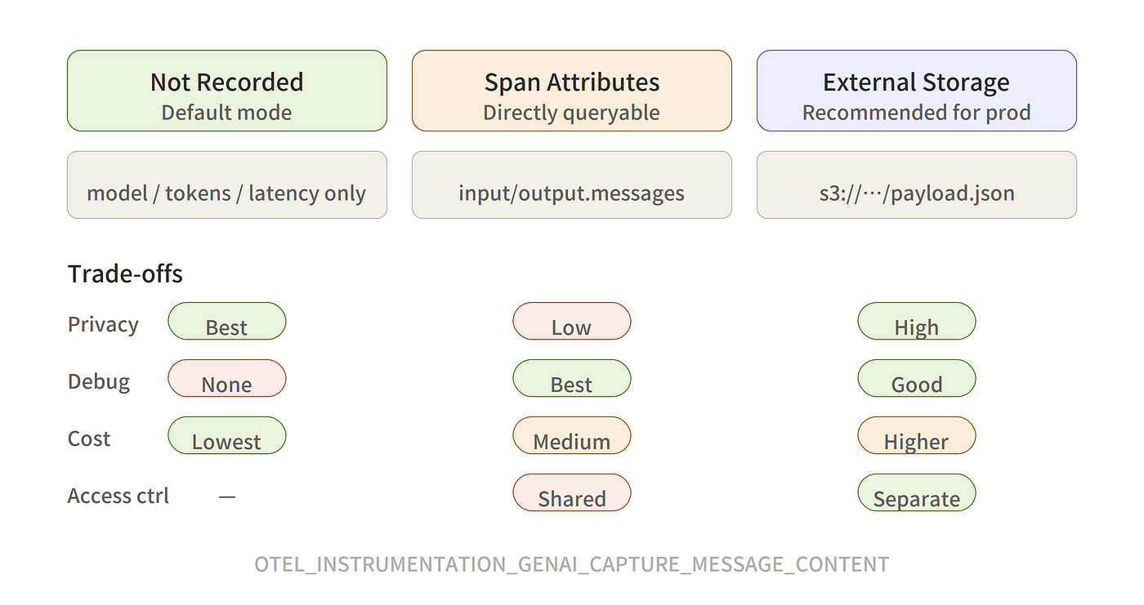1144x605 pixels.
Task: Select the Span Attributes mode box
Action: coord(571,91)
